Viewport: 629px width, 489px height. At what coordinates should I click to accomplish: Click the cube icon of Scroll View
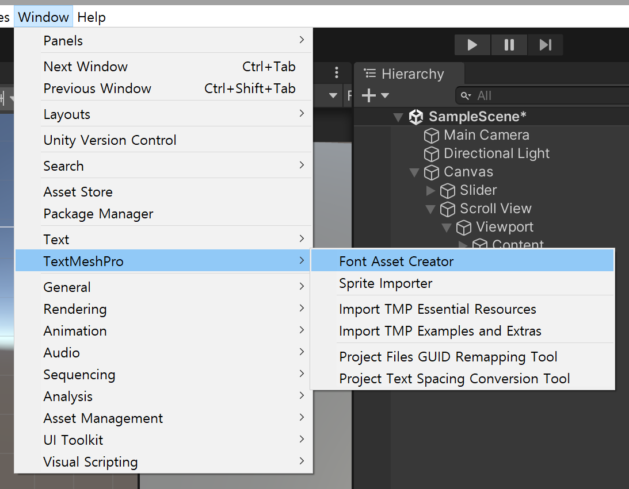point(448,209)
